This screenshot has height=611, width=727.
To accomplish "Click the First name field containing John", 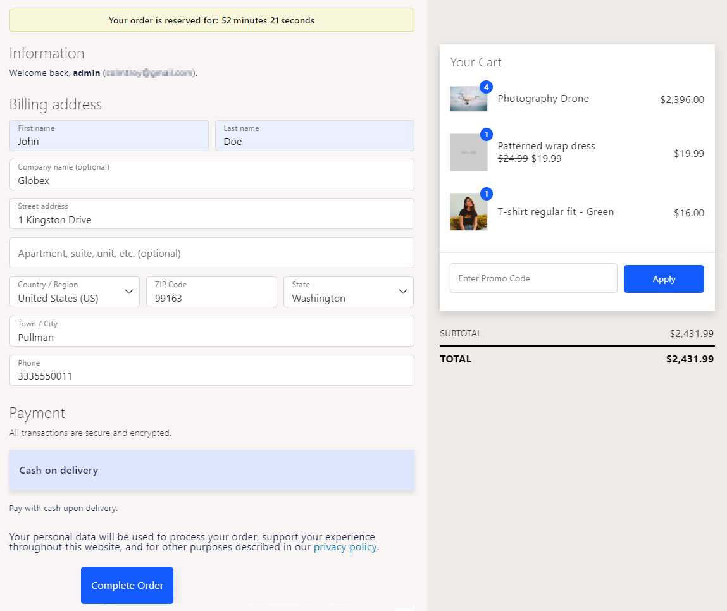I will tap(109, 136).
